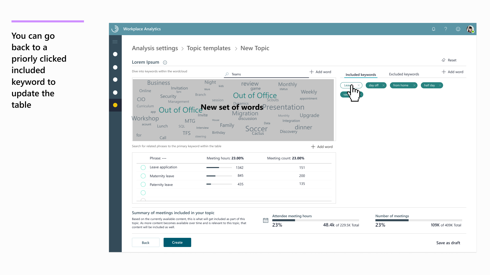Click the info icon next to Lorem Ipsum
The height and width of the screenshot is (275, 490).
click(165, 62)
